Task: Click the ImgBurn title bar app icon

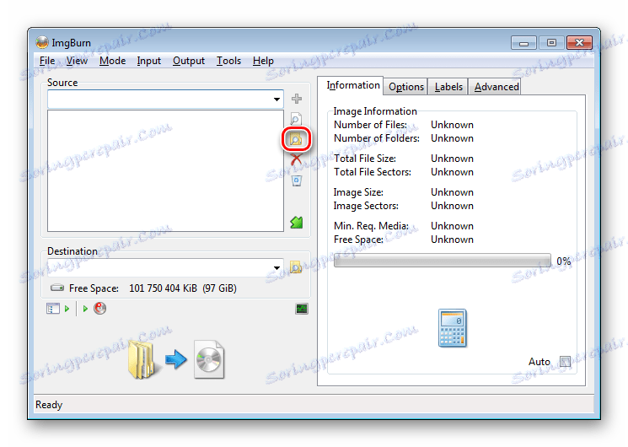Action: click(41, 42)
